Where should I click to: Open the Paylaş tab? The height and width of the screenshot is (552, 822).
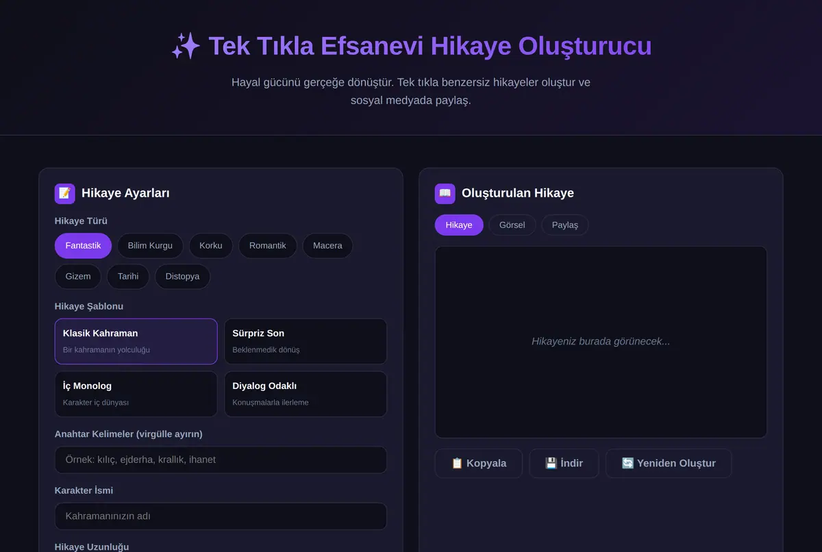565,225
